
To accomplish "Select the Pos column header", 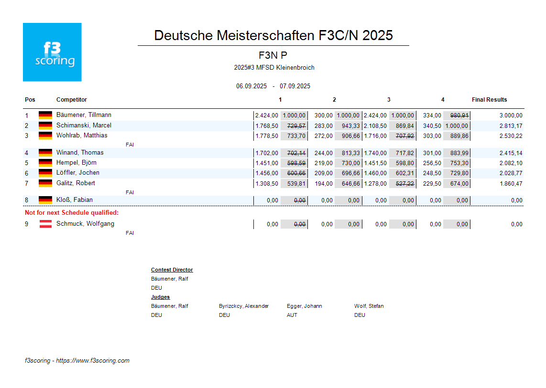I will tap(30, 100).
